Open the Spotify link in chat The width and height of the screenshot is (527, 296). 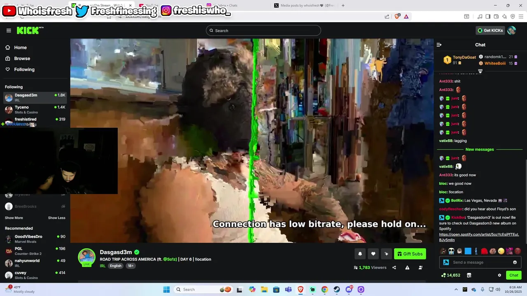click(x=479, y=237)
